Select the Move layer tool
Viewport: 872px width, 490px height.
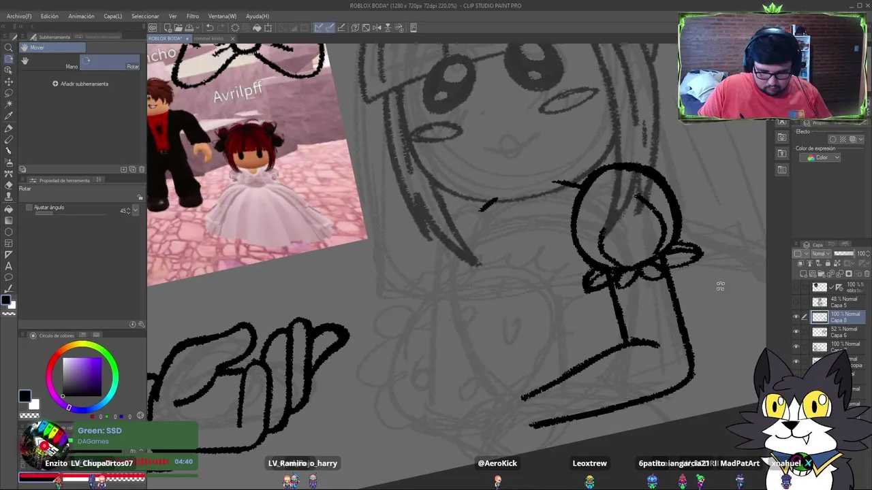tap(9, 82)
